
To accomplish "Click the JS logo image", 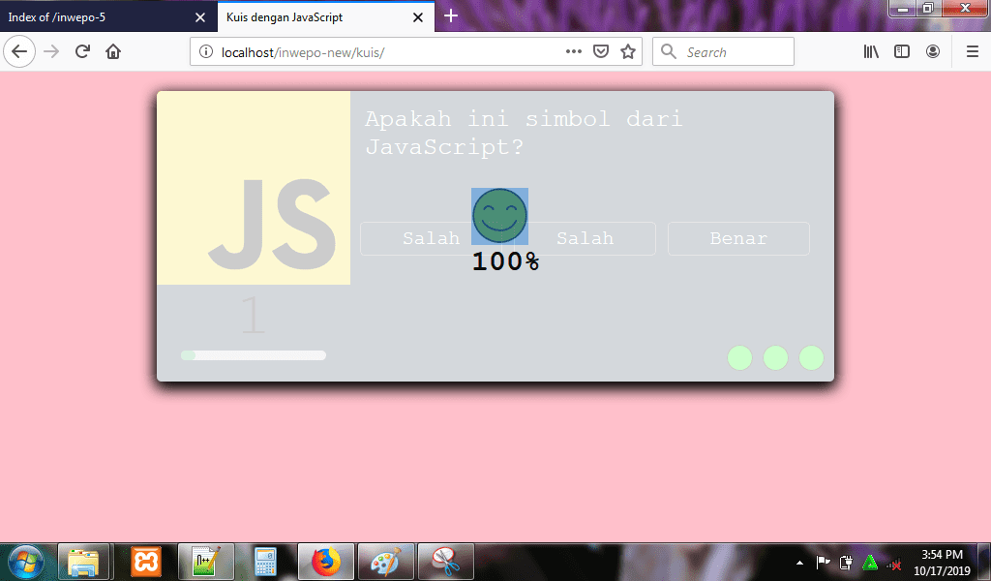I will (x=254, y=188).
